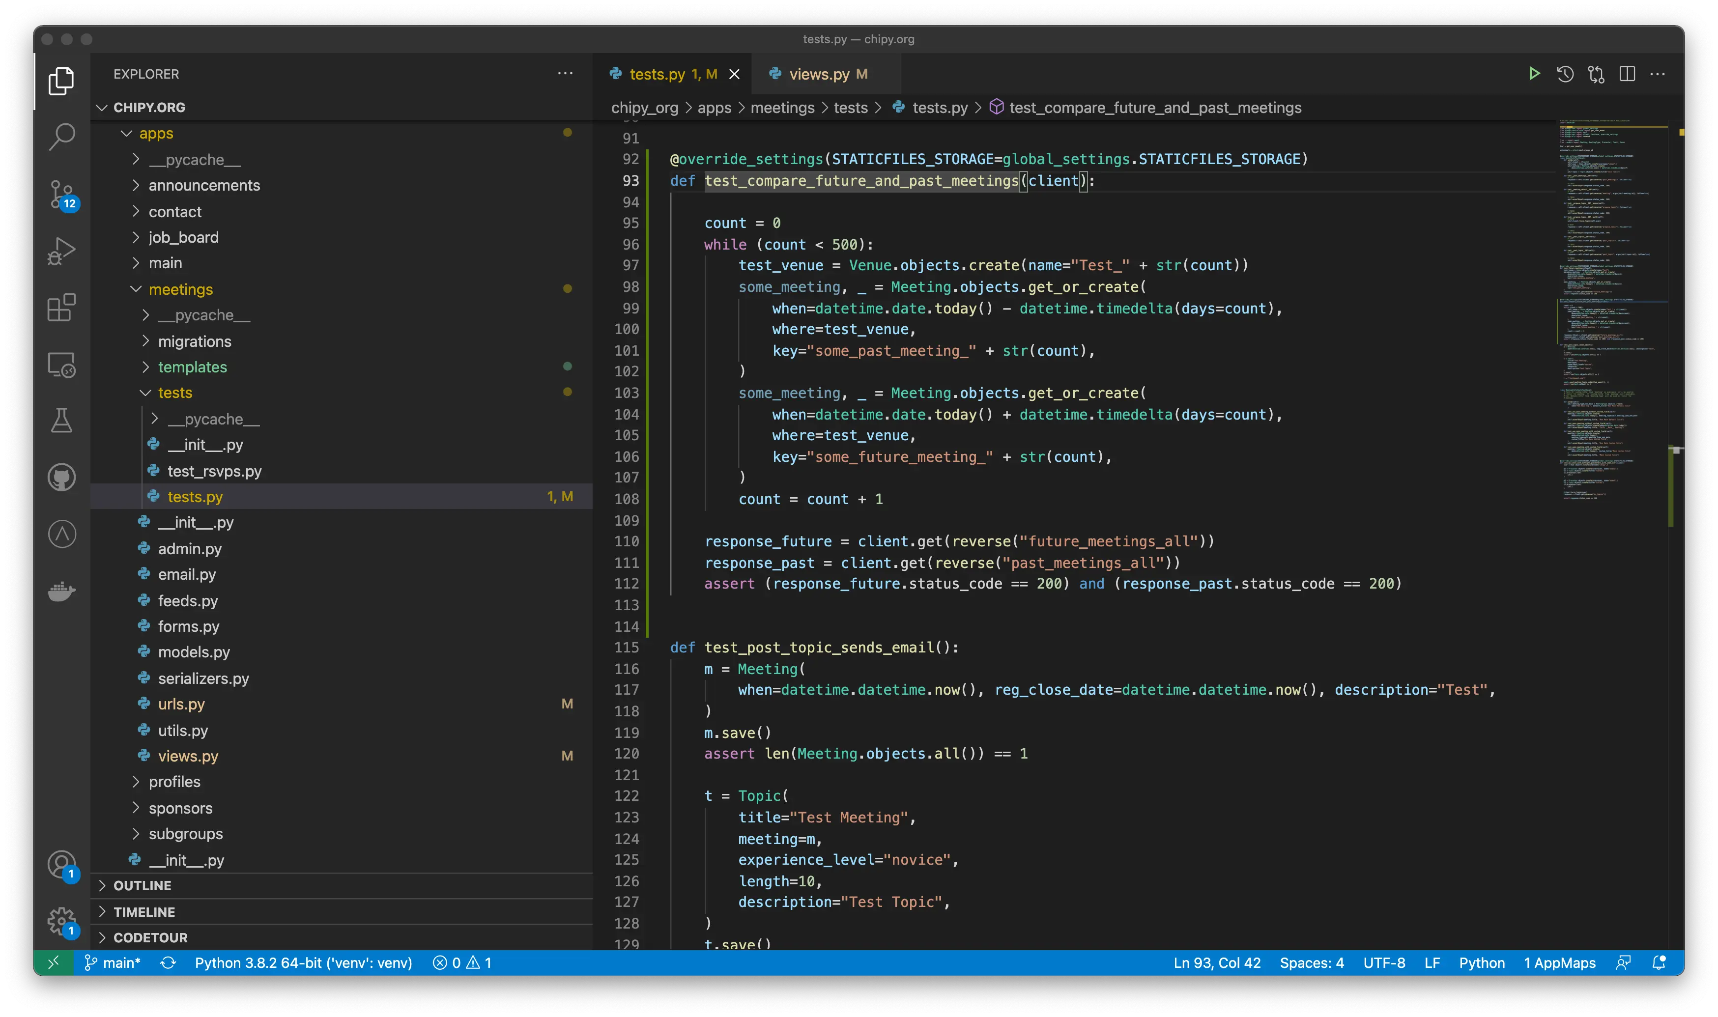Open the file history clock icon
The height and width of the screenshot is (1017, 1718).
(1565, 73)
